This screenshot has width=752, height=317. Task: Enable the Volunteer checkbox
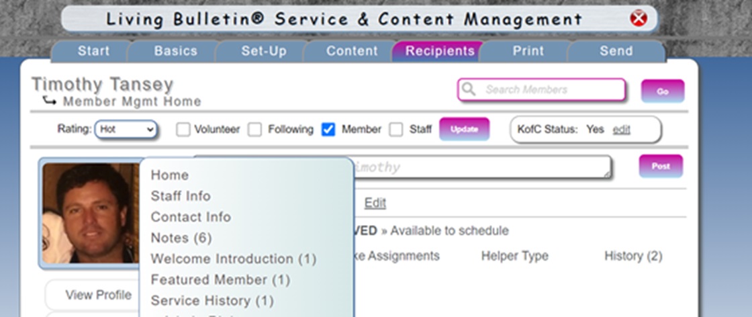click(x=183, y=130)
